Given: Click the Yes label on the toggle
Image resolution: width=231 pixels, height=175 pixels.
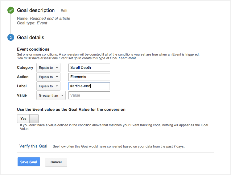Looking at the screenshot, I should pyautogui.click(x=23, y=119).
